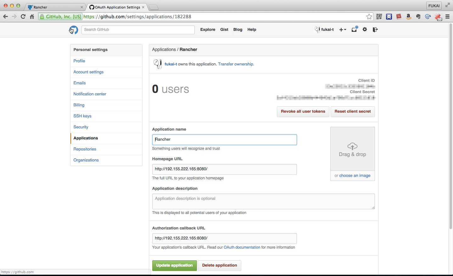Image resolution: width=453 pixels, height=276 pixels.
Task: Click the sign out icon
Action: [375, 30]
